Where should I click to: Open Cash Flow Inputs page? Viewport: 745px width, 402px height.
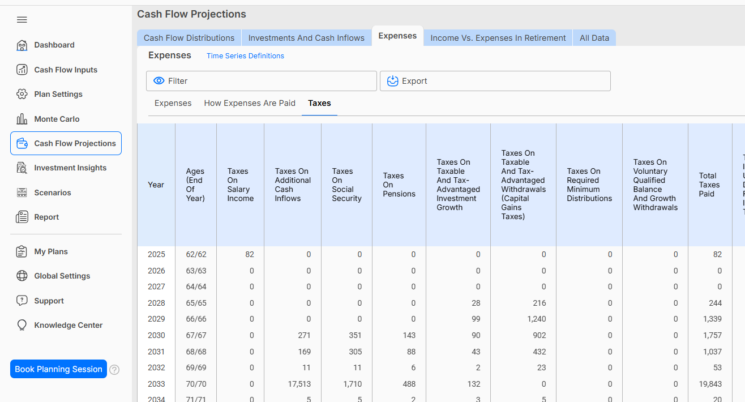66,70
